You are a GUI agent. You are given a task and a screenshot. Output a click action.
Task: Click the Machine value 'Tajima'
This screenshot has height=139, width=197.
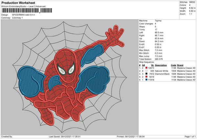(158, 21)
